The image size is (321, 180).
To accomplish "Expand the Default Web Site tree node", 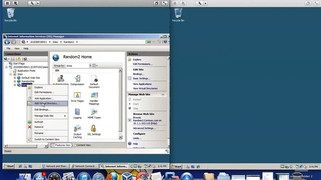I will pyautogui.click(x=15, y=78).
